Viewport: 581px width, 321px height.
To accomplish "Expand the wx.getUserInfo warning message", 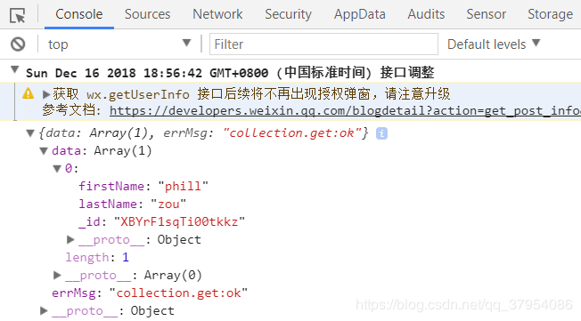I will [46, 94].
